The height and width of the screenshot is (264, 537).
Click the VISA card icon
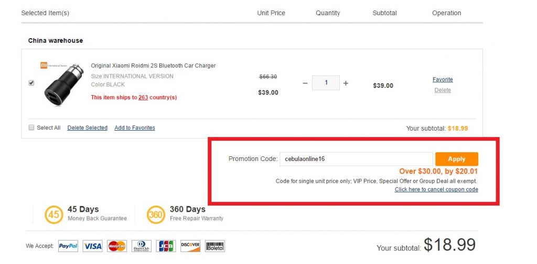pos(92,246)
